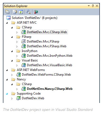Select the bold 'DotNetDev.Nancy.CSharp.Web' project name
The height and width of the screenshot is (114, 103).
pos(50,89)
